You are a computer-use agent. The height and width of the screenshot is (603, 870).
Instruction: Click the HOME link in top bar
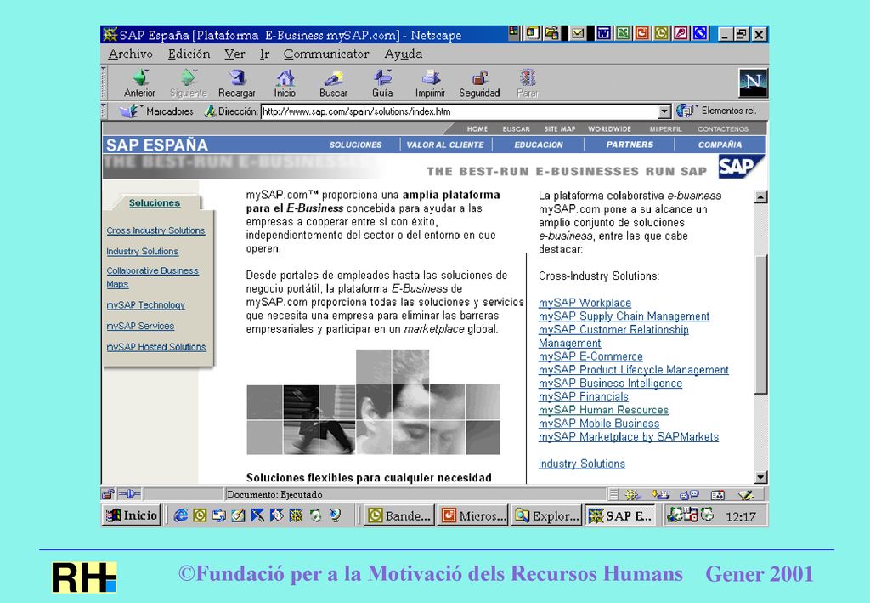(477, 128)
